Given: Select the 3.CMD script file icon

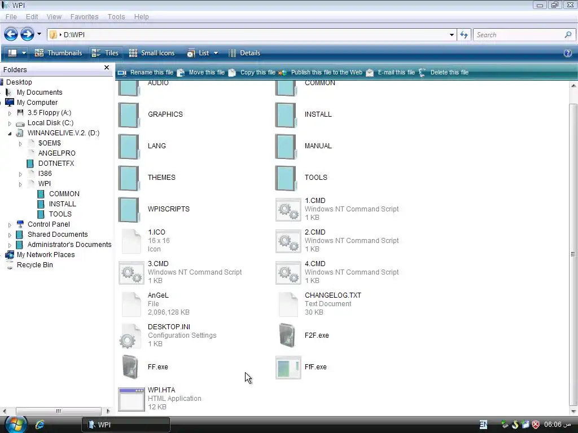Looking at the screenshot, I should (x=131, y=273).
